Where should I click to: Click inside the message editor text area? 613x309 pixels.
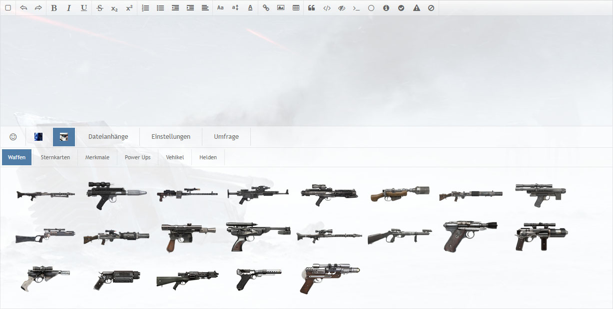(306, 71)
